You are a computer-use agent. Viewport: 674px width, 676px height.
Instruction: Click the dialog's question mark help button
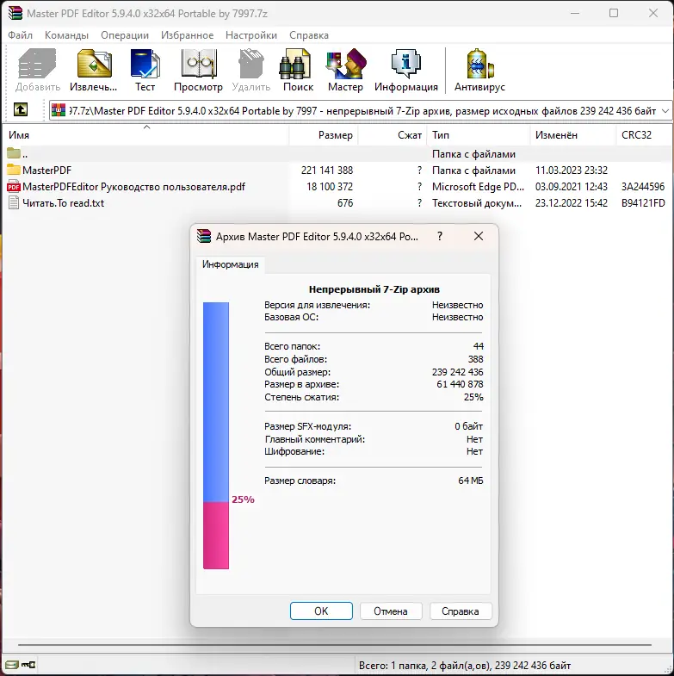pos(440,236)
